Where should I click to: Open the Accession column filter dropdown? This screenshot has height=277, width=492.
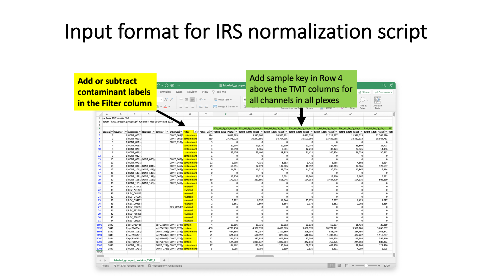(x=140, y=132)
